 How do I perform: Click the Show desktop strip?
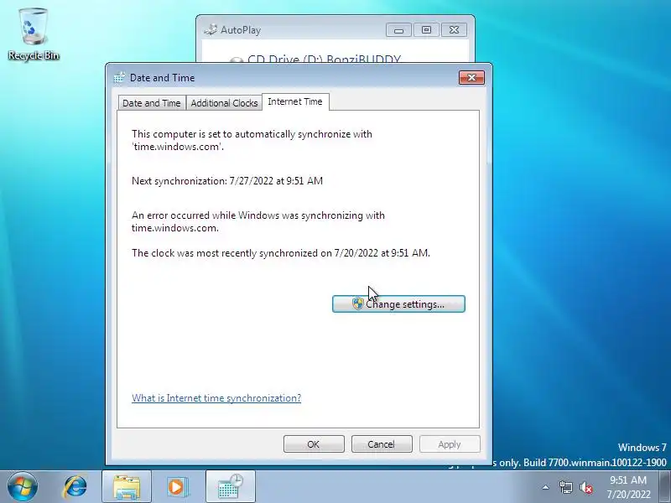(x=665, y=487)
